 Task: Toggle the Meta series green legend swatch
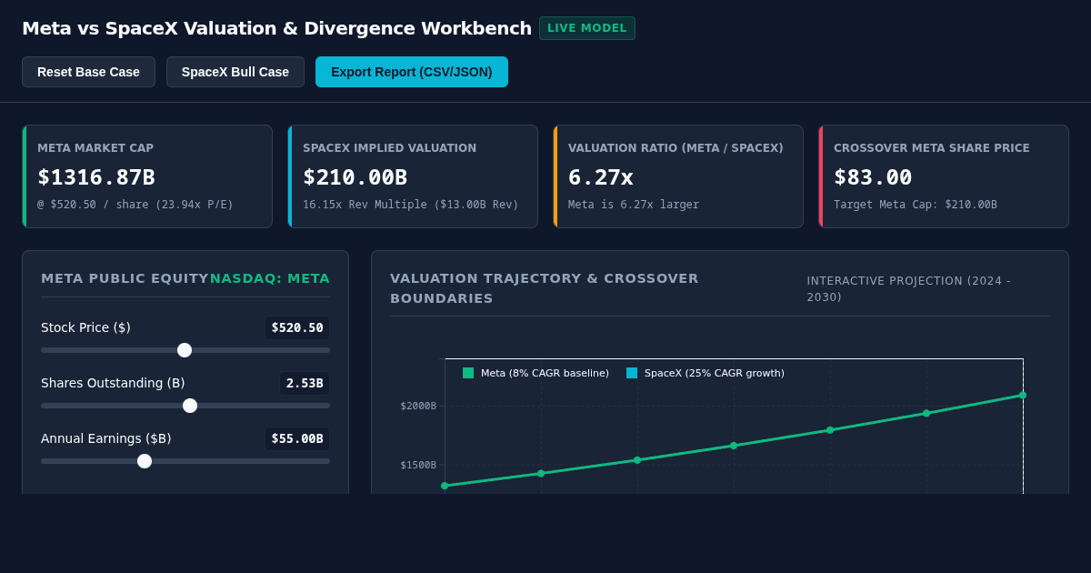[468, 373]
